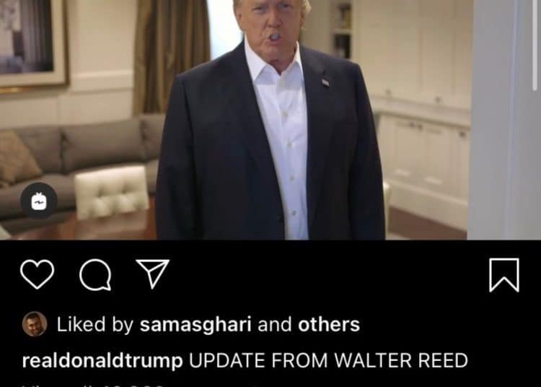541x387 pixels.
Task: Click the flag lapel pin in the video
Action: tap(325, 82)
